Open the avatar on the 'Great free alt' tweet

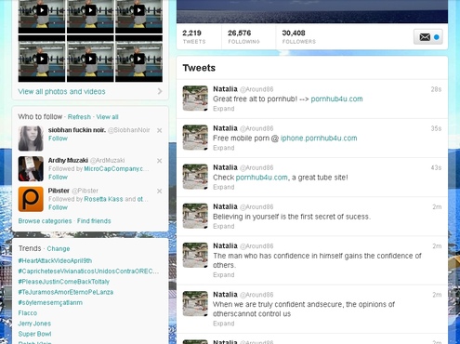pyautogui.click(x=195, y=99)
